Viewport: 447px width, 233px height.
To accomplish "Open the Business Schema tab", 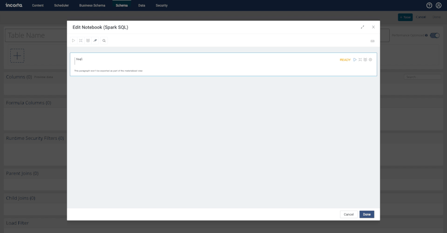I will pyautogui.click(x=92, y=5).
